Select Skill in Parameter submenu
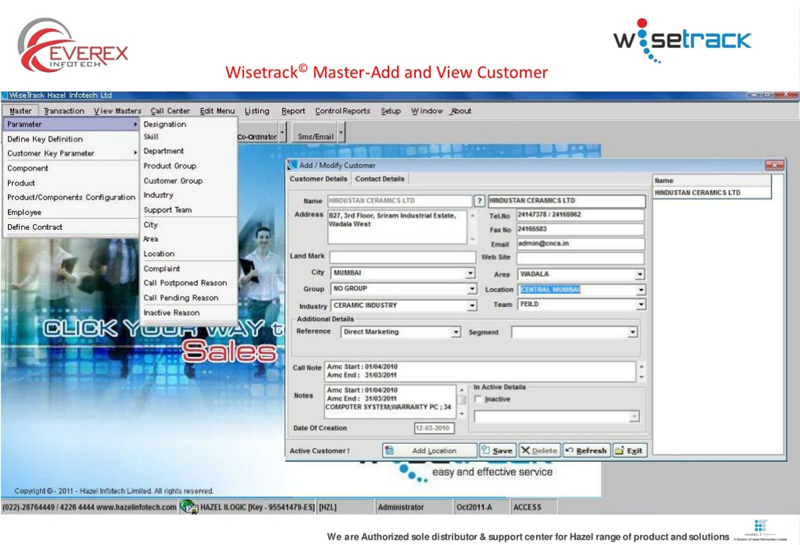 [x=189, y=137]
